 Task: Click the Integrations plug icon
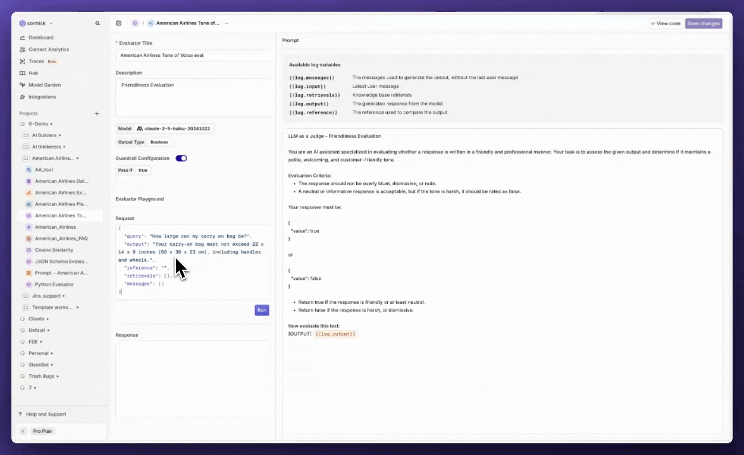(x=22, y=97)
